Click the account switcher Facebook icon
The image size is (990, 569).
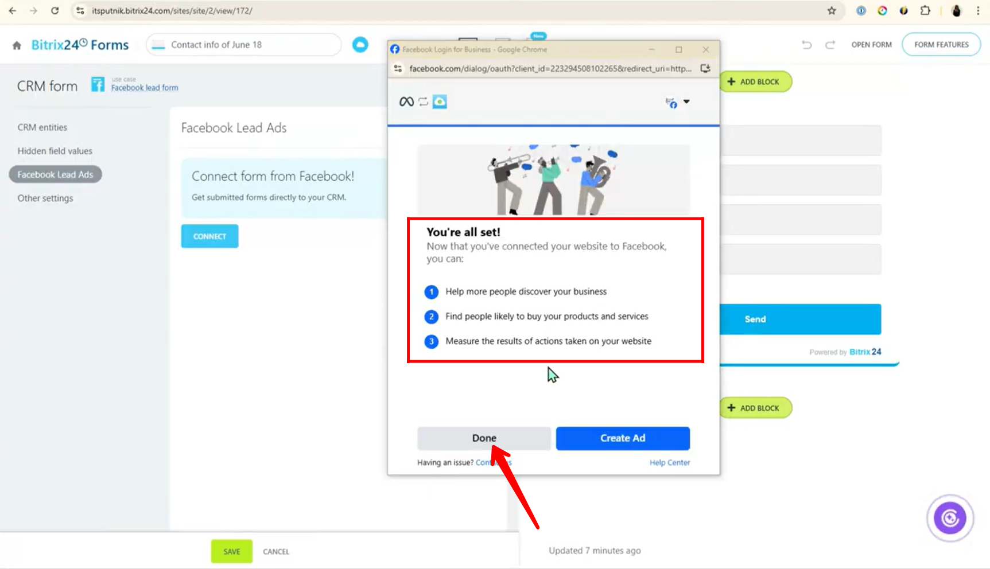pyautogui.click(x=671, y=103)
